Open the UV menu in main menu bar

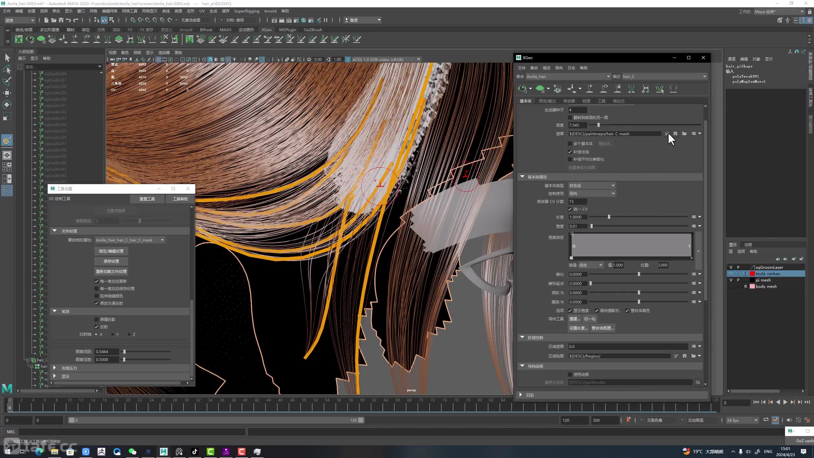(x=202, y=11)
